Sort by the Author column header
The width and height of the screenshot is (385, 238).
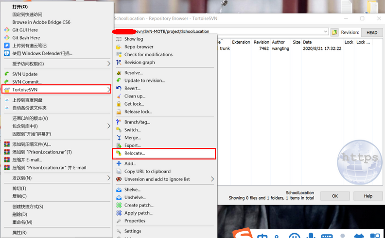279,42
